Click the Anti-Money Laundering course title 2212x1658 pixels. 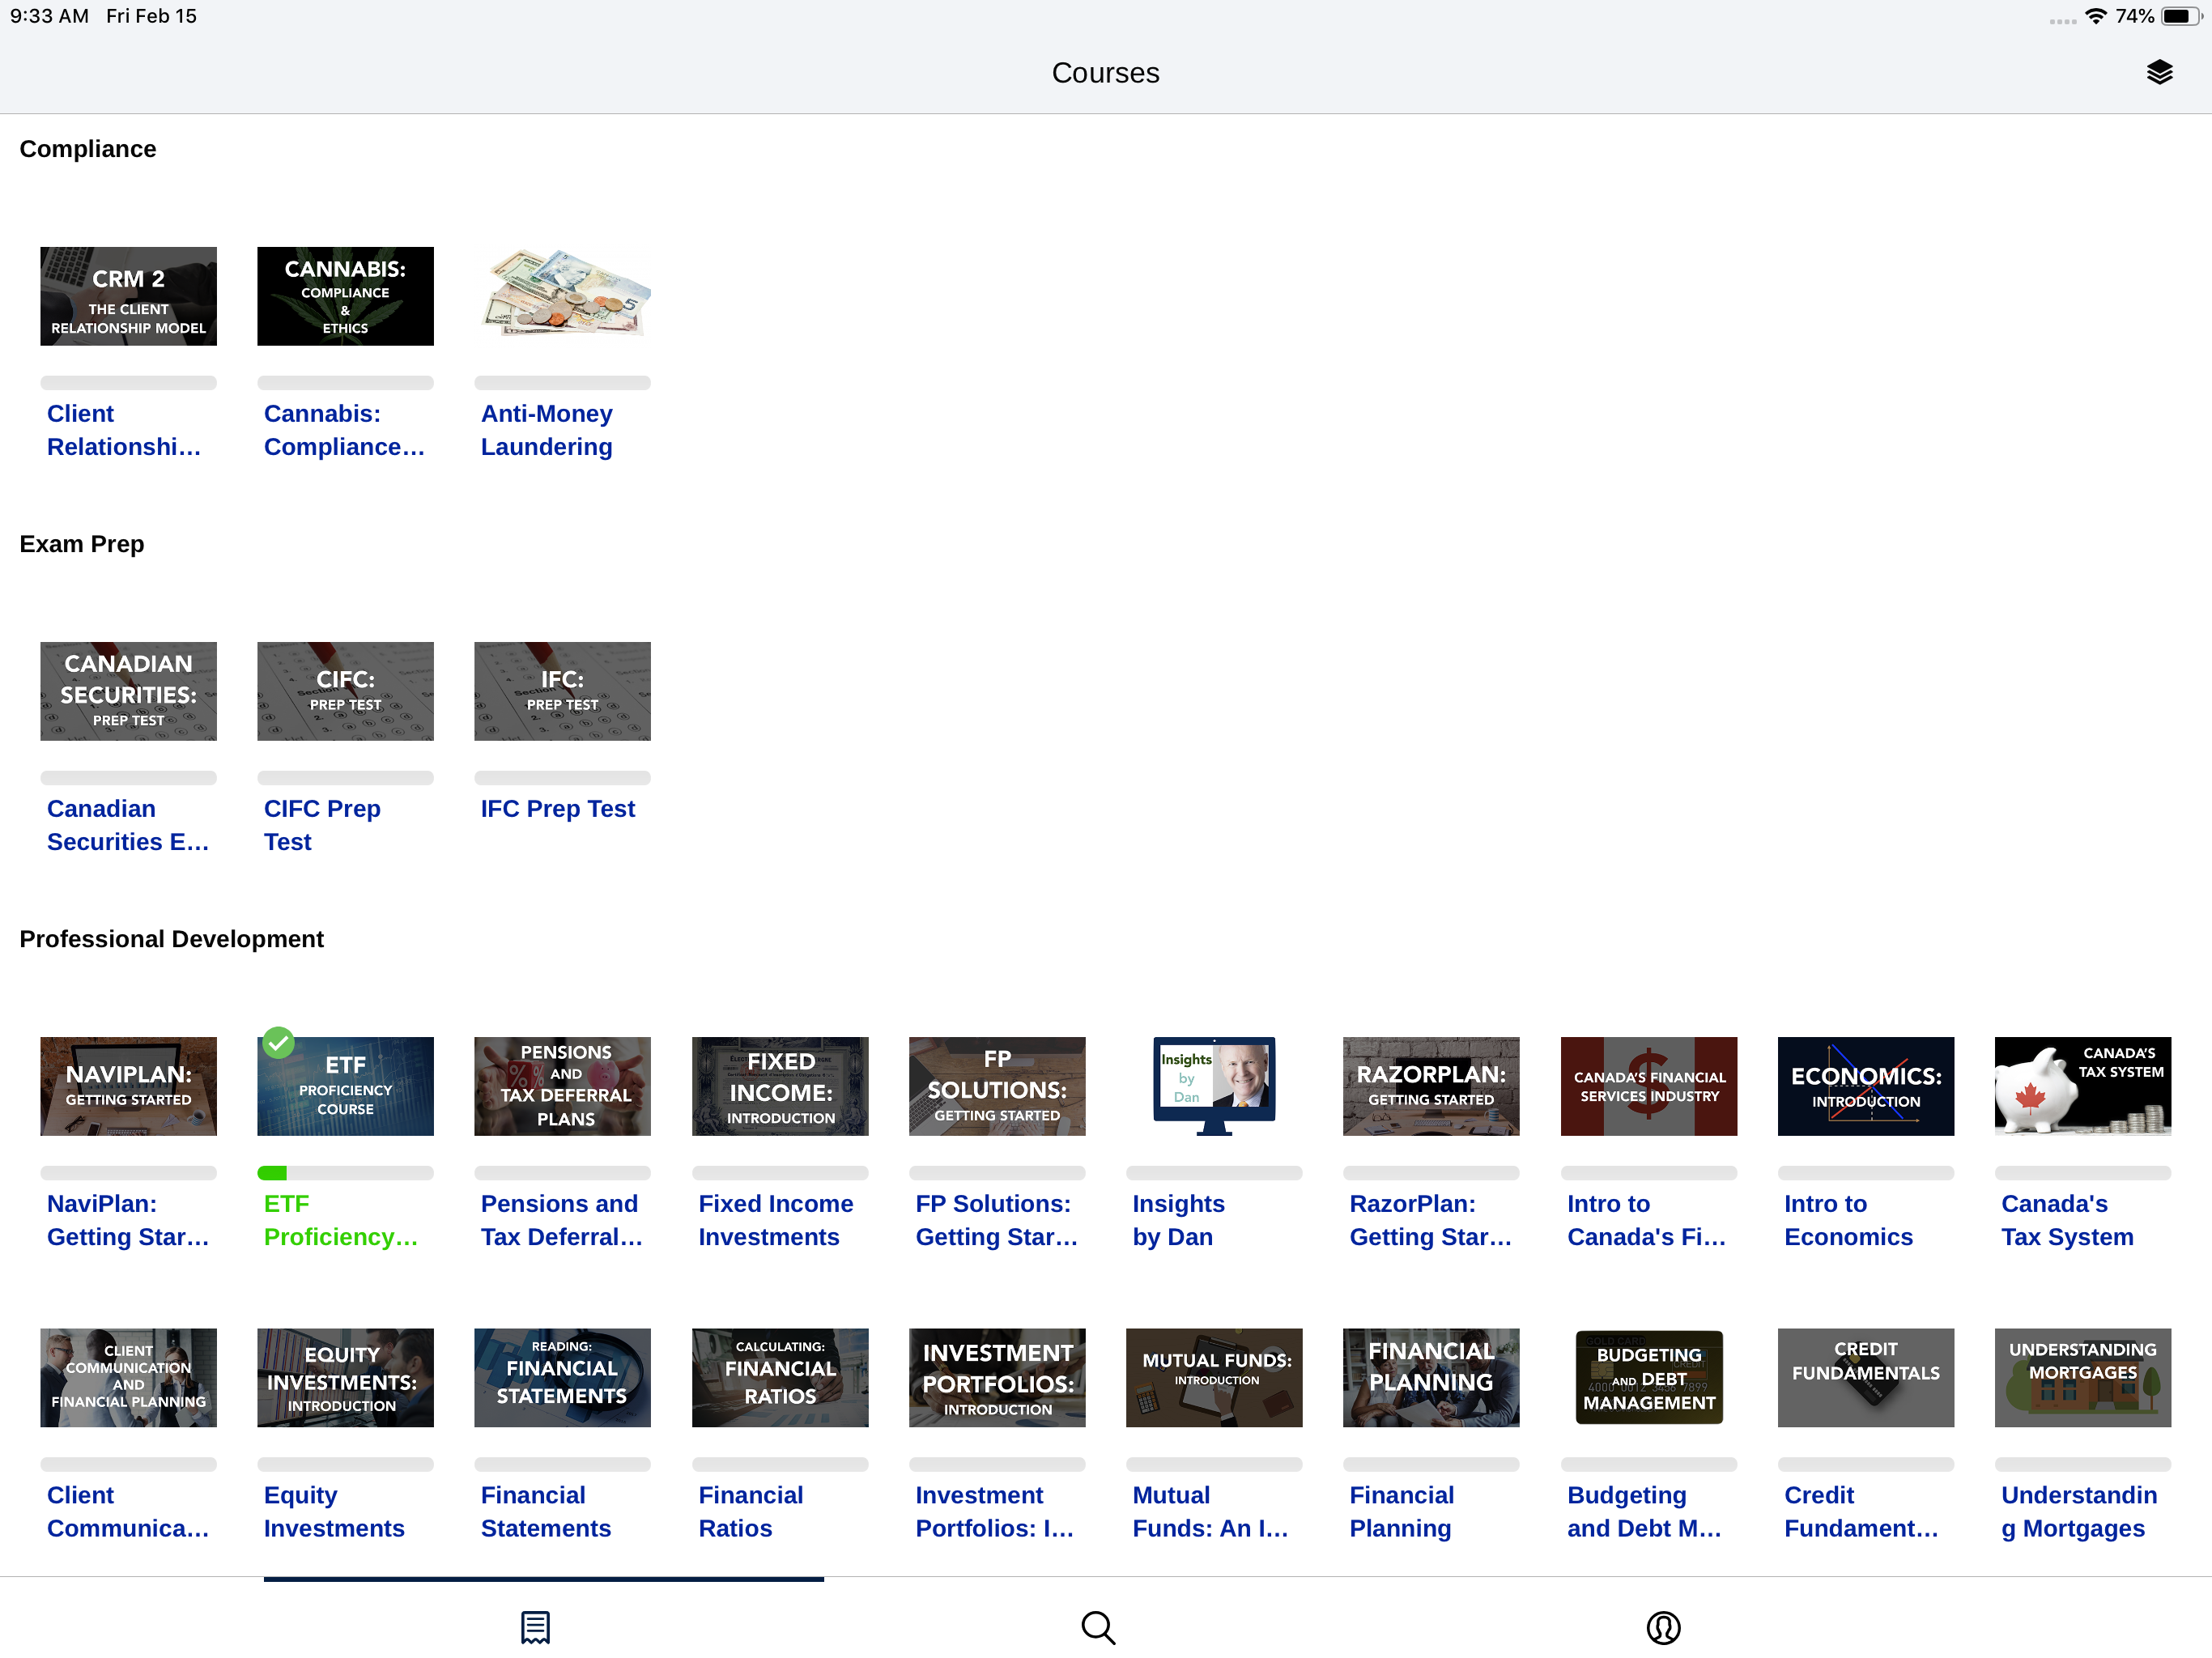pyautogui.click(x=547, y=430)
